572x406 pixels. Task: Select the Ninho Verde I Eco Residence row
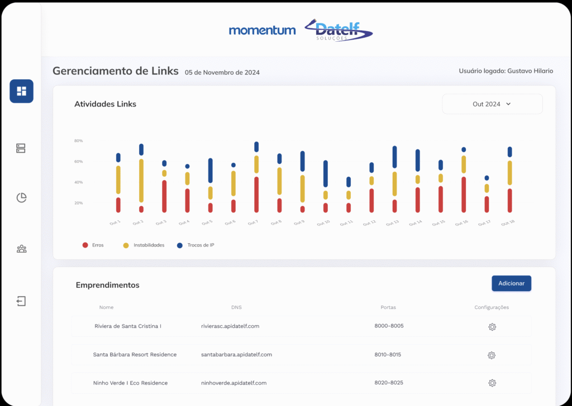(x=301, y=383)
